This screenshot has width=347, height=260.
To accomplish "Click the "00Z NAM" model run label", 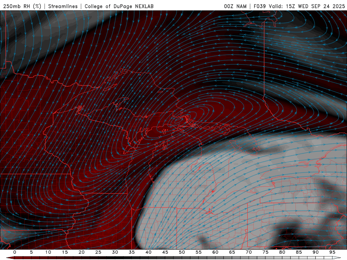I will pos(235,6).
